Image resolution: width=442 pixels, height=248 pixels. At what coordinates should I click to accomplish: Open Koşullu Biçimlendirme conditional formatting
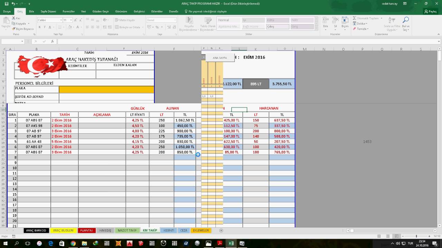coord(189,23)
